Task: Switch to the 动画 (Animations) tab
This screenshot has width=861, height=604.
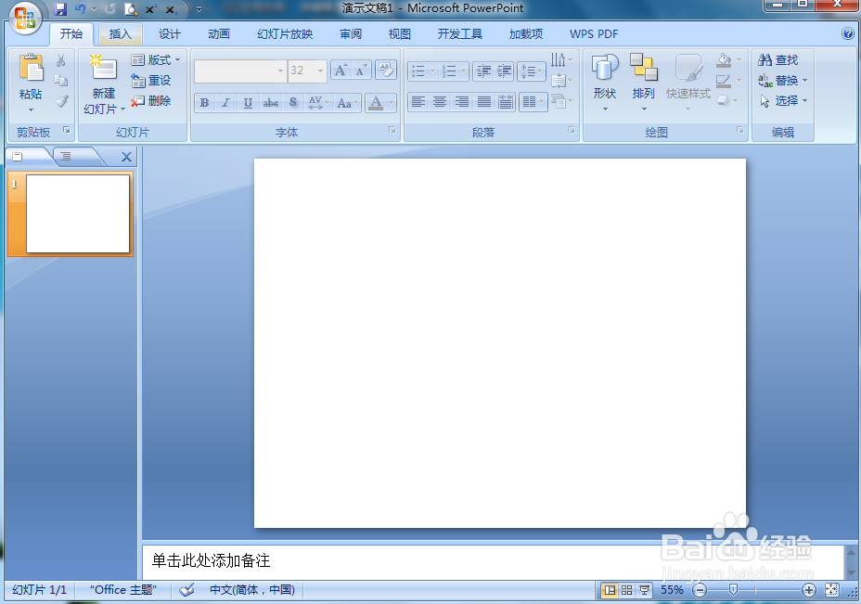Action: [x=219, y=34]
